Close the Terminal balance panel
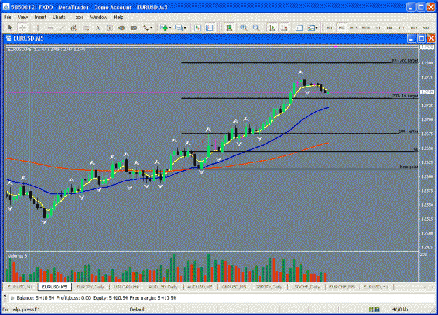This screenshot has width=438, height=315. coord(4,295)
